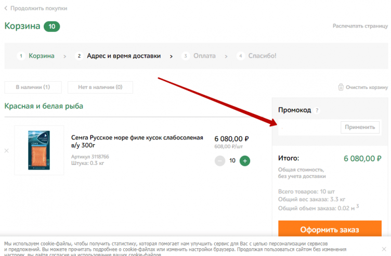Switch to Нет в наличии (0) tab
Viewport: 391px width, 256px height.
pos(100,87)
